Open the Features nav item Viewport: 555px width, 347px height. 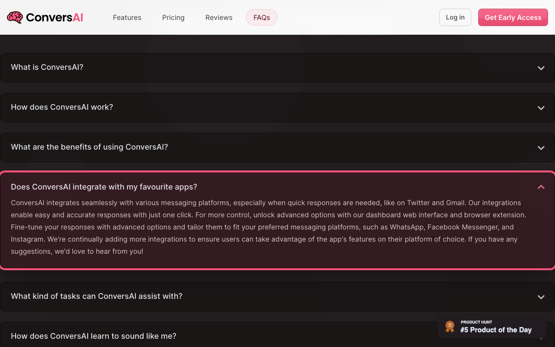click(127, 17)
